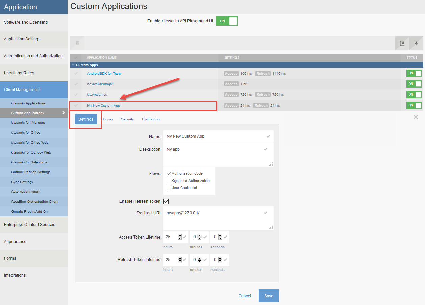Viewport: 425px width, 305px height.
Task: Uncheck the Authorization Code flow checkbox
Action: click(x=169, y=173)
